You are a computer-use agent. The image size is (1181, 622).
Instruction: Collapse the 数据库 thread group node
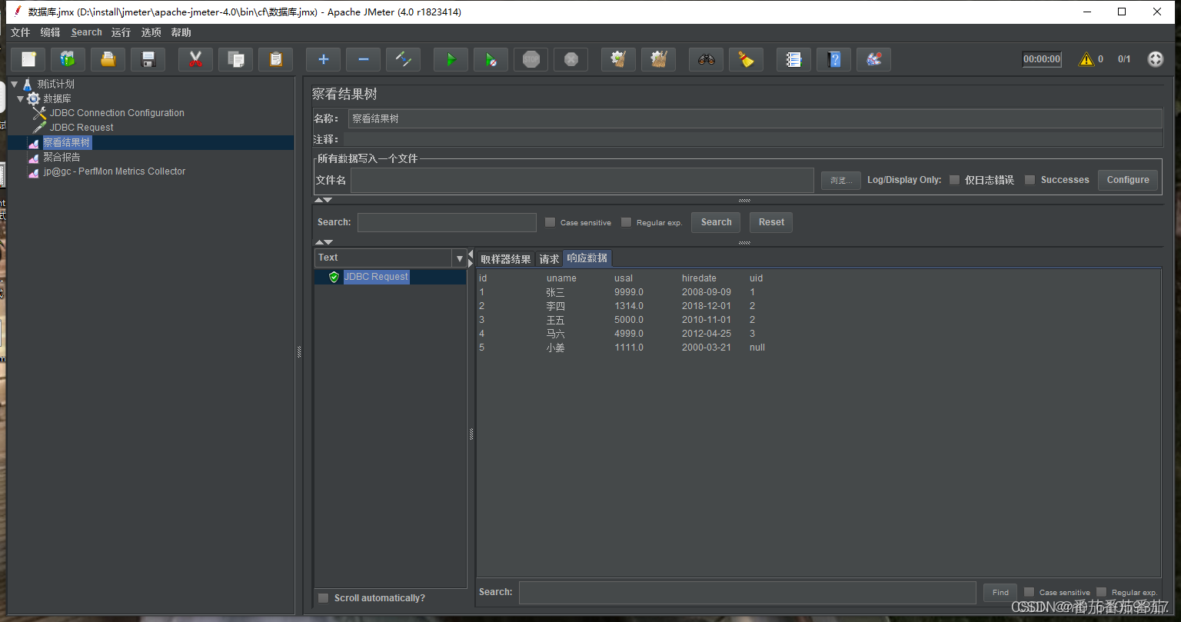point(21,99)
